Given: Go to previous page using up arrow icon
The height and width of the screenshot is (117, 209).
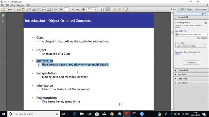Looking at the screenshot, I should pyautogui.click(x=56, y=9).
